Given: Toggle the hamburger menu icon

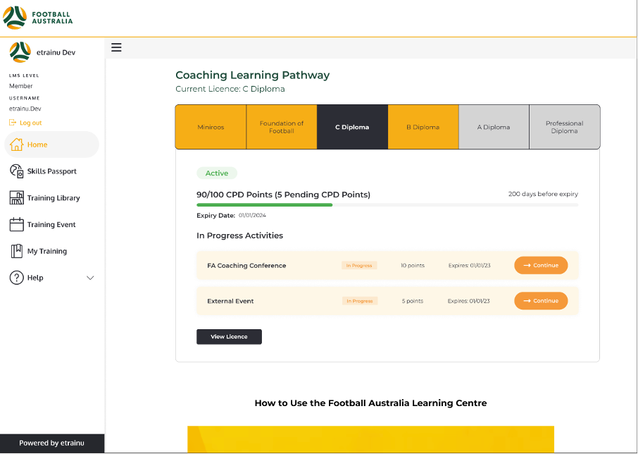Looking at the screenshot, I should 117,47.
